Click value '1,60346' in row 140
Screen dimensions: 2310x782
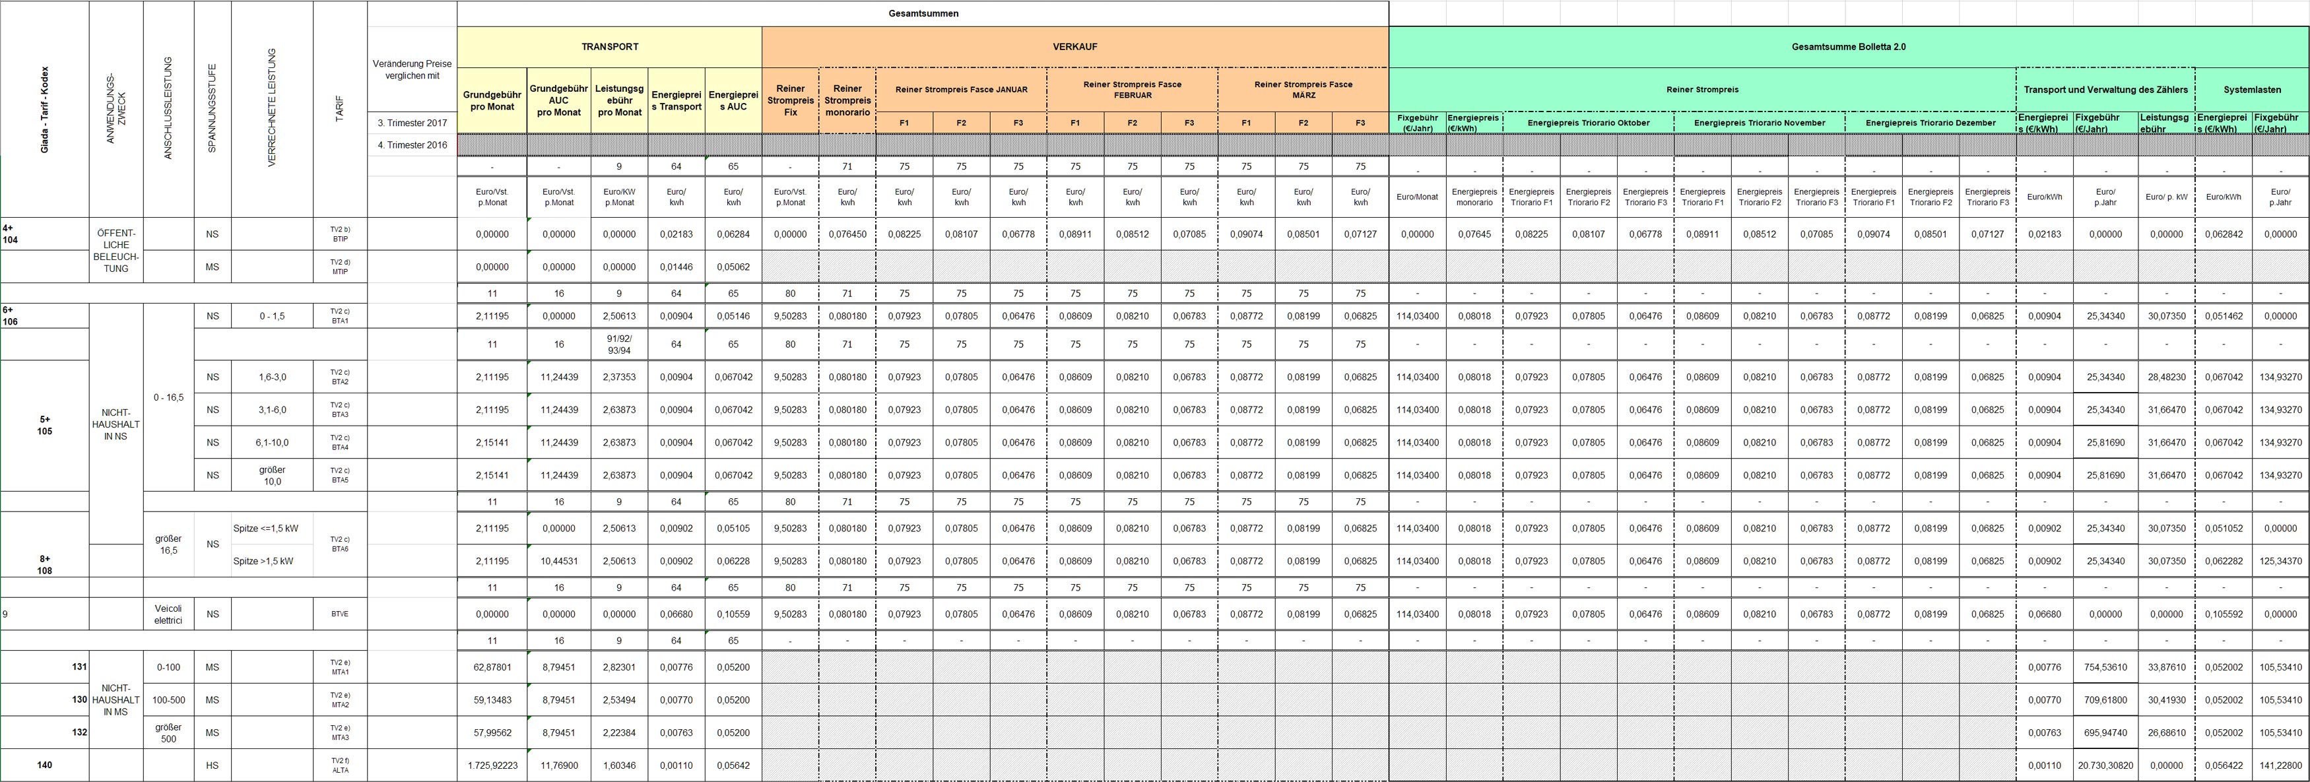(620, 765)
